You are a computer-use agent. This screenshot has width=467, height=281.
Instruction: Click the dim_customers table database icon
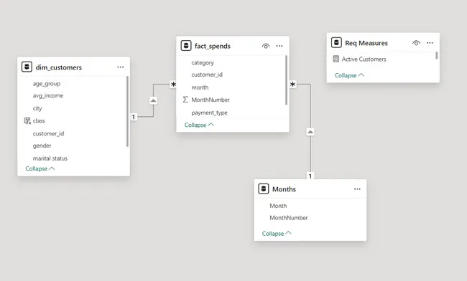click(27, 67)
